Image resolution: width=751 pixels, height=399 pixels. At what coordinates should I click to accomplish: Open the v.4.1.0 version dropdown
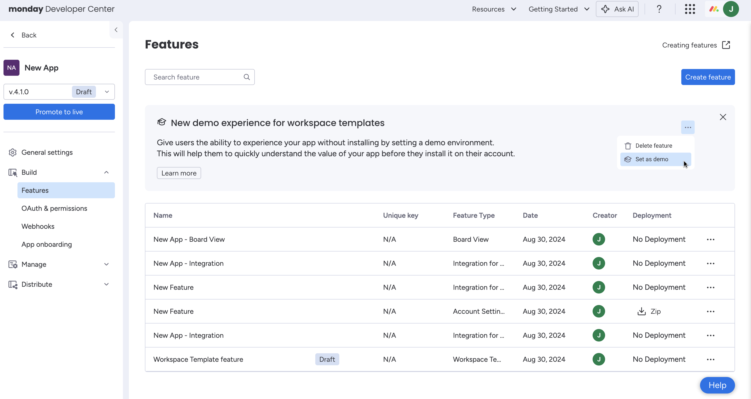pyautogui.click(x=59, y=92)
